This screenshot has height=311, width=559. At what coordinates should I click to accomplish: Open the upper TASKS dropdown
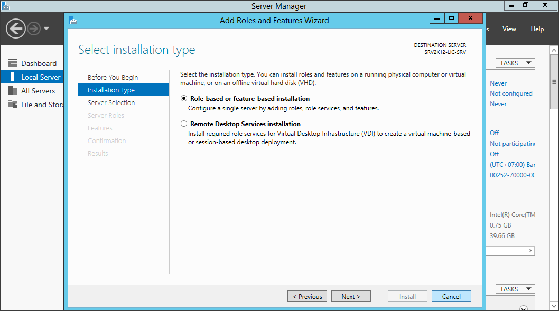point(515,63)
